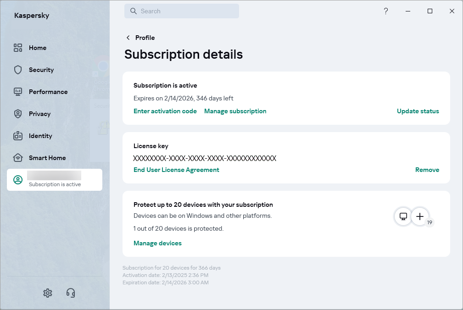Viewport: 463px width, 310px height.
Task: Click inside the Search field
Action: (x=184, y=11)
